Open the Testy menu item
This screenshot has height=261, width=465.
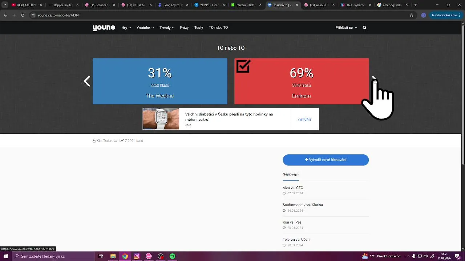[199, 28]
